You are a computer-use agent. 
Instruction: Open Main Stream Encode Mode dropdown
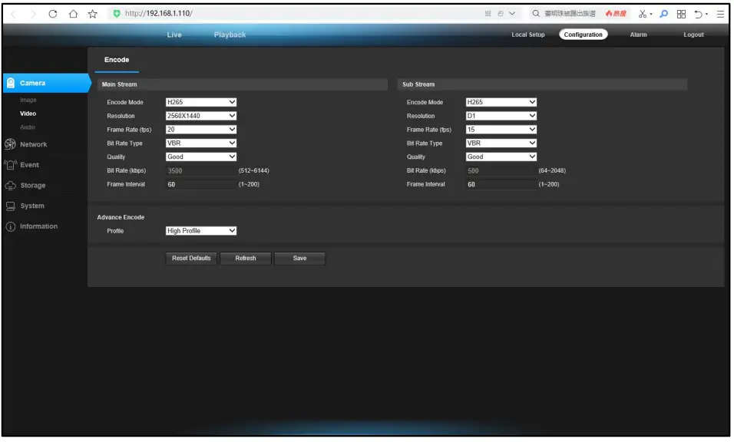[x=201, y=102]
